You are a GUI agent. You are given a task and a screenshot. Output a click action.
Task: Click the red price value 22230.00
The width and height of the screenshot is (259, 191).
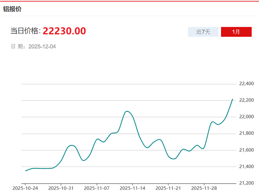point(64,31)
